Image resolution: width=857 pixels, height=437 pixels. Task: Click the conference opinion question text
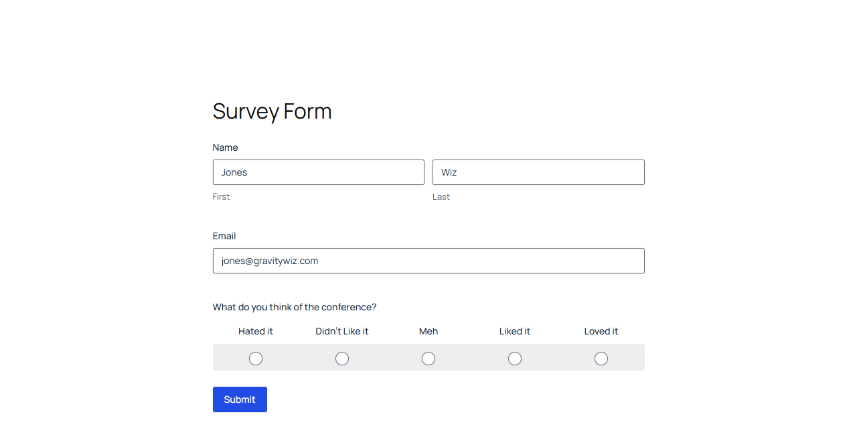click(x=295, y=307)
